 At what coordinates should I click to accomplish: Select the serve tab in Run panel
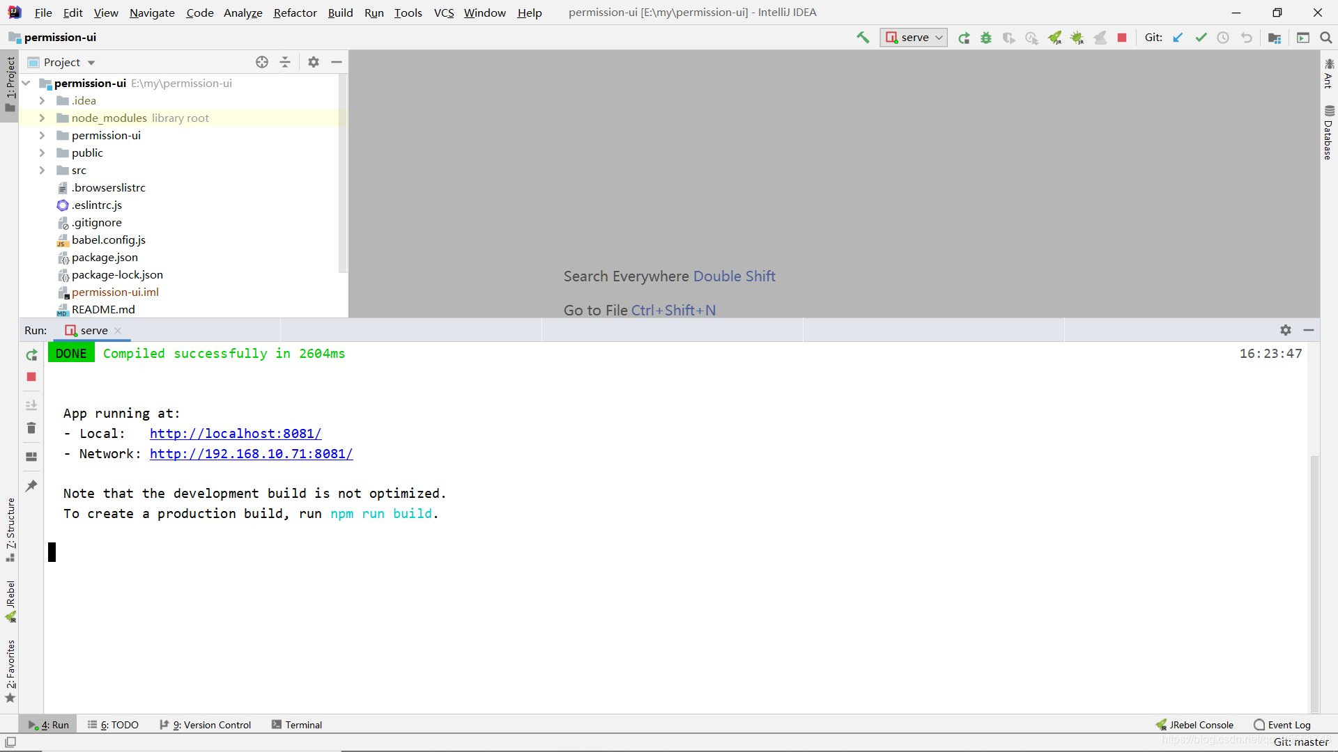[93, 330]
